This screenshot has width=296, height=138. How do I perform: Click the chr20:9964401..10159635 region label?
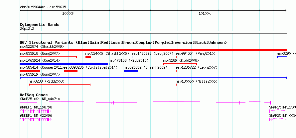coord(43,7)
